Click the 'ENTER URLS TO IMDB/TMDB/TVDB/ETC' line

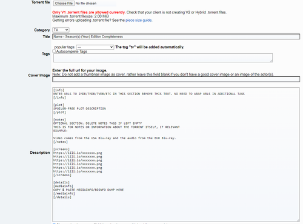(x=149, y=94)
